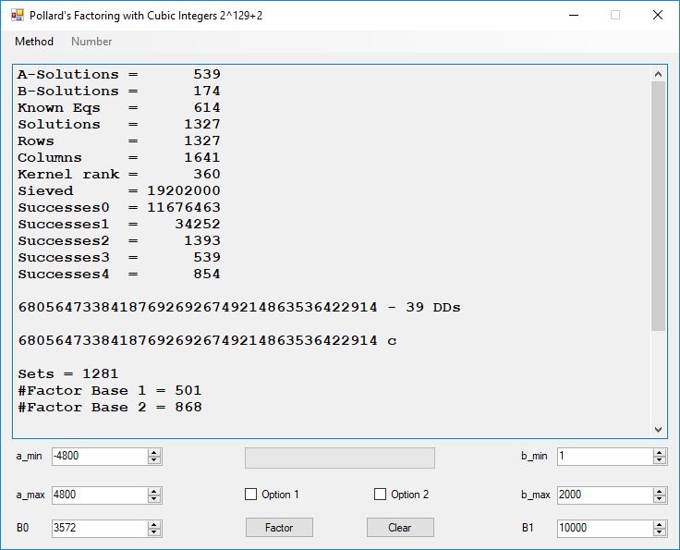Decrease b_max value with down arrow
The width and height of the screenshot is (680, 550).
[x=660, y=499]
